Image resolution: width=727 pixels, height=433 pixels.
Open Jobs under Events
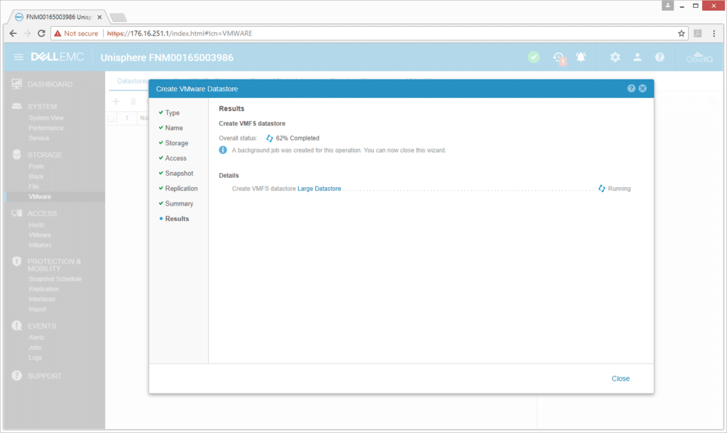(x=35, y=348)
